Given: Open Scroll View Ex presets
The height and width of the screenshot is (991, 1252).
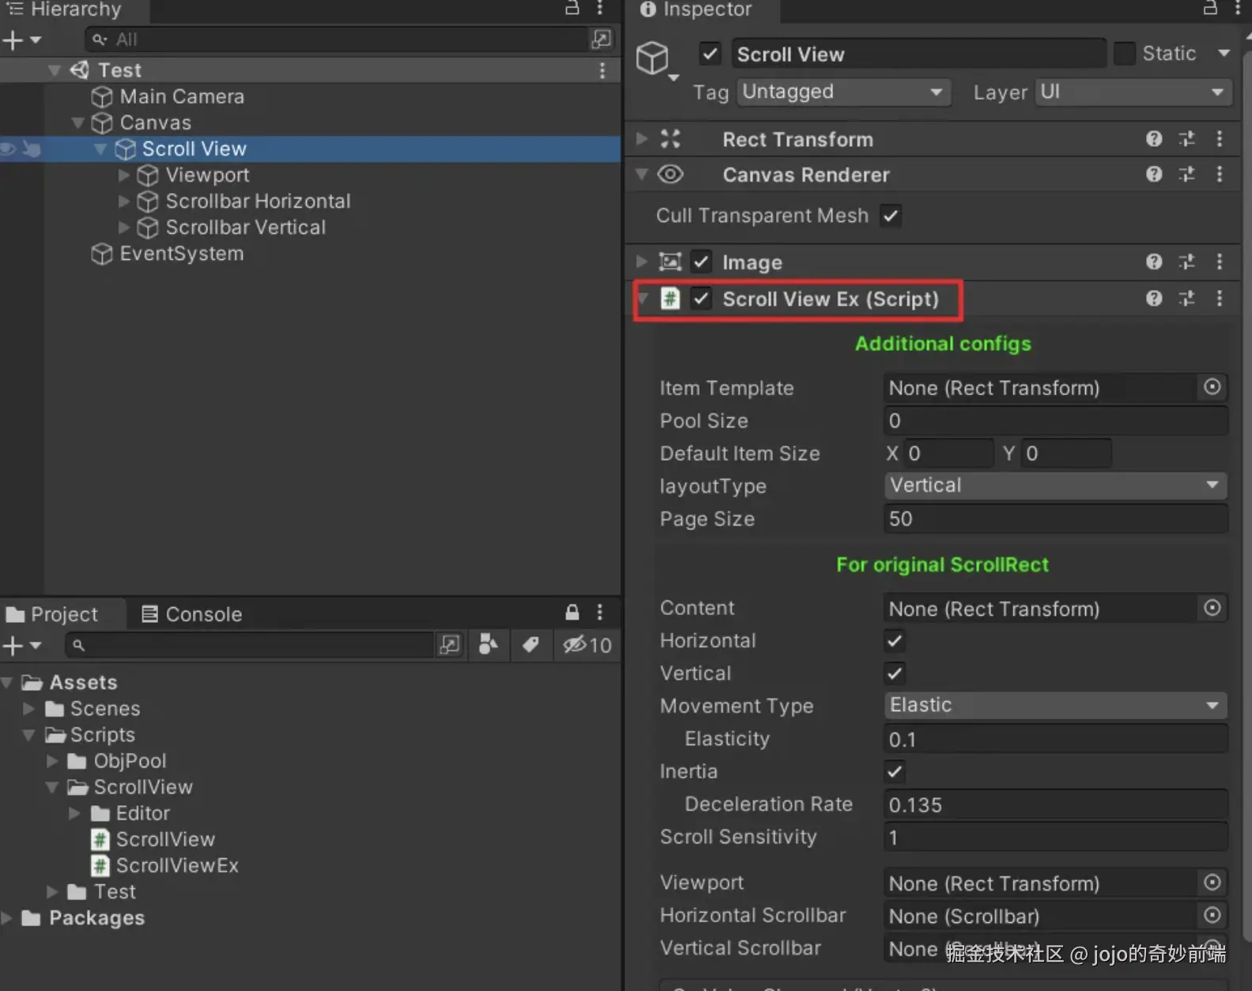Looking at the screenshot, I should tap(1186, 298).
